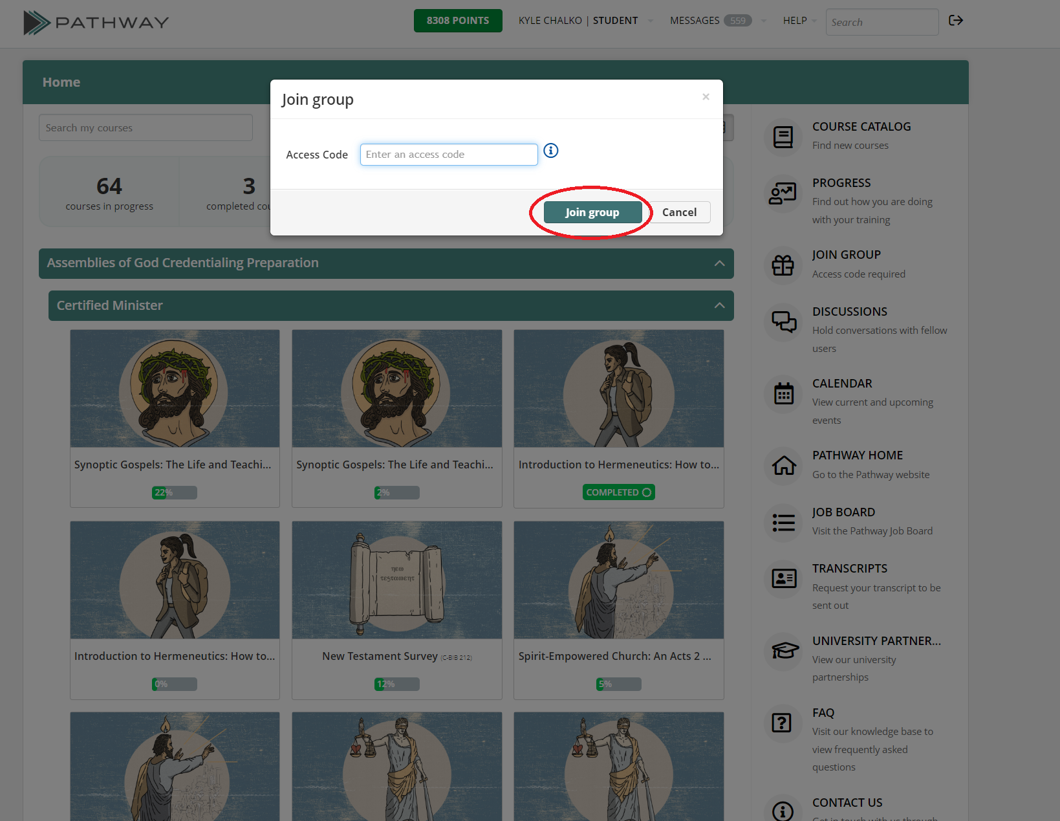The height and width of the screenshot is (821, 1060).
Task: Open Kyle Chalko student dropdown
Action: coord(586,21)
